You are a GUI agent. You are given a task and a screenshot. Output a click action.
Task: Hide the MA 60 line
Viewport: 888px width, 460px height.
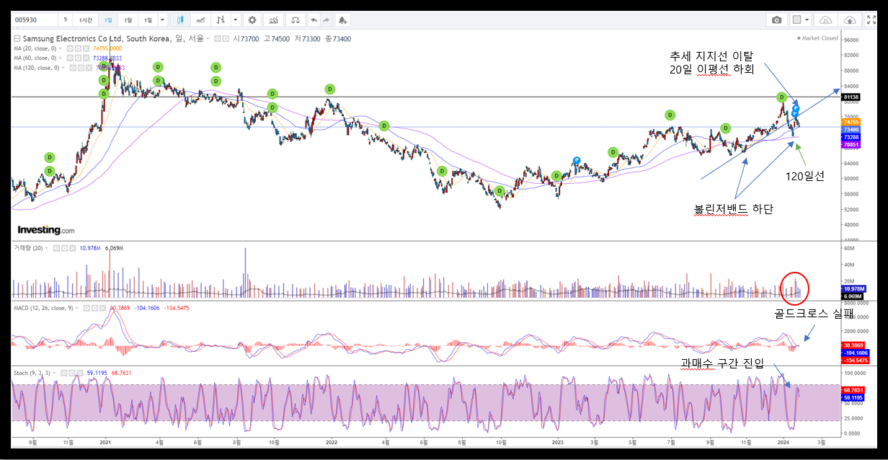[x=70, y=58]
